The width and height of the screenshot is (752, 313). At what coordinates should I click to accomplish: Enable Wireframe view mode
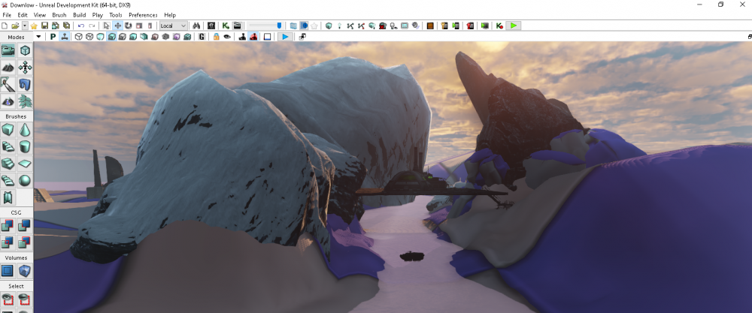(89, 37)
